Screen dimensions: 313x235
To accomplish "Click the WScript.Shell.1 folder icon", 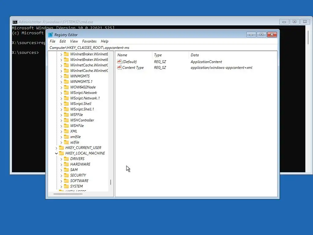I will pos(66,109).
